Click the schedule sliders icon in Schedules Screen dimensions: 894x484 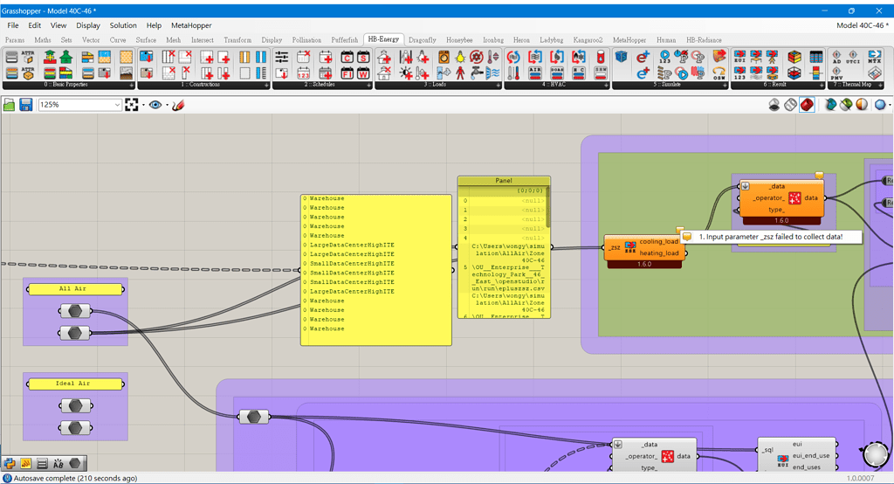[282, 57]
